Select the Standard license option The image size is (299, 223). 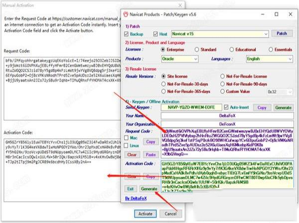tap(197, 50)
